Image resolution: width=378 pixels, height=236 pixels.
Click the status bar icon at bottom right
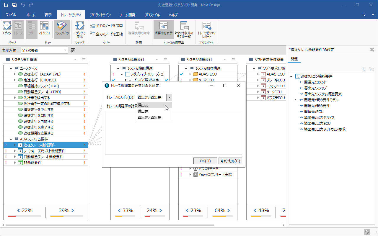[366, 232]
